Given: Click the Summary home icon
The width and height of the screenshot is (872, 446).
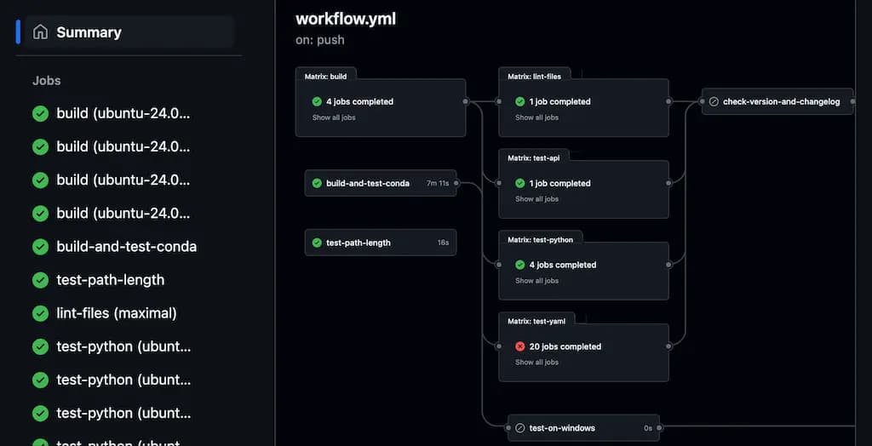Looking at the screenshot, I should pos(40,32).
